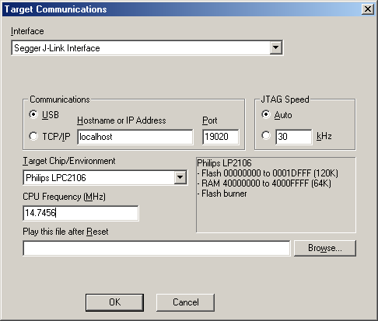Click the 'RAM 40000000 to 4000FFFF (64K)' line
Image resolution: width=378 pixels, height=321 pixels.
pos(264,183)
